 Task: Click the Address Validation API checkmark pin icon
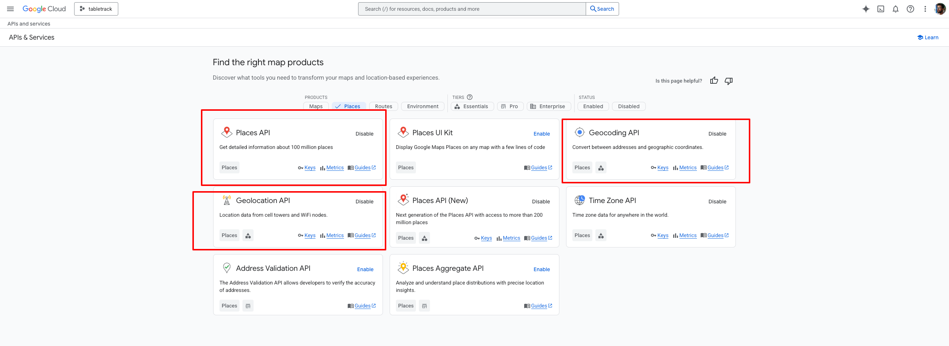(226, 268)
